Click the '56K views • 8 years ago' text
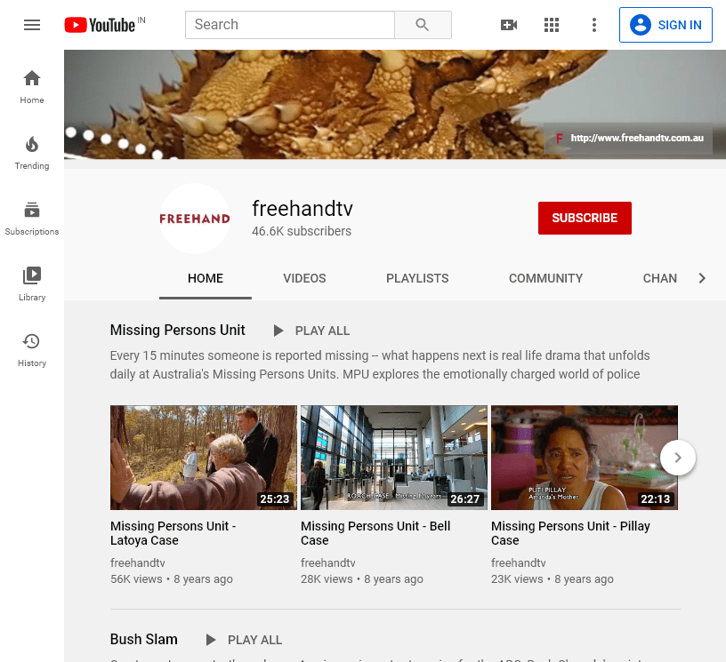Image resolution: width=726 pixels, height=662 pixels. pos(172,579)
